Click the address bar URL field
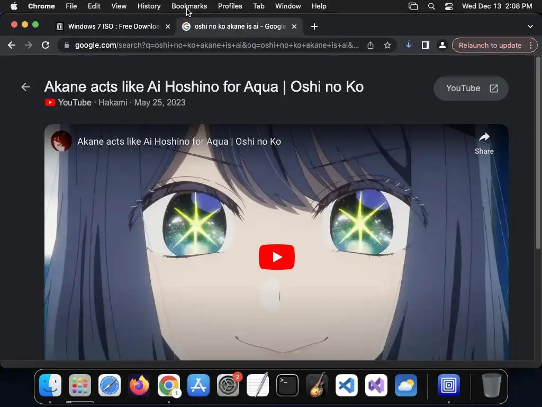This screenshot has height=407, width=542. (x=216, y=45)
